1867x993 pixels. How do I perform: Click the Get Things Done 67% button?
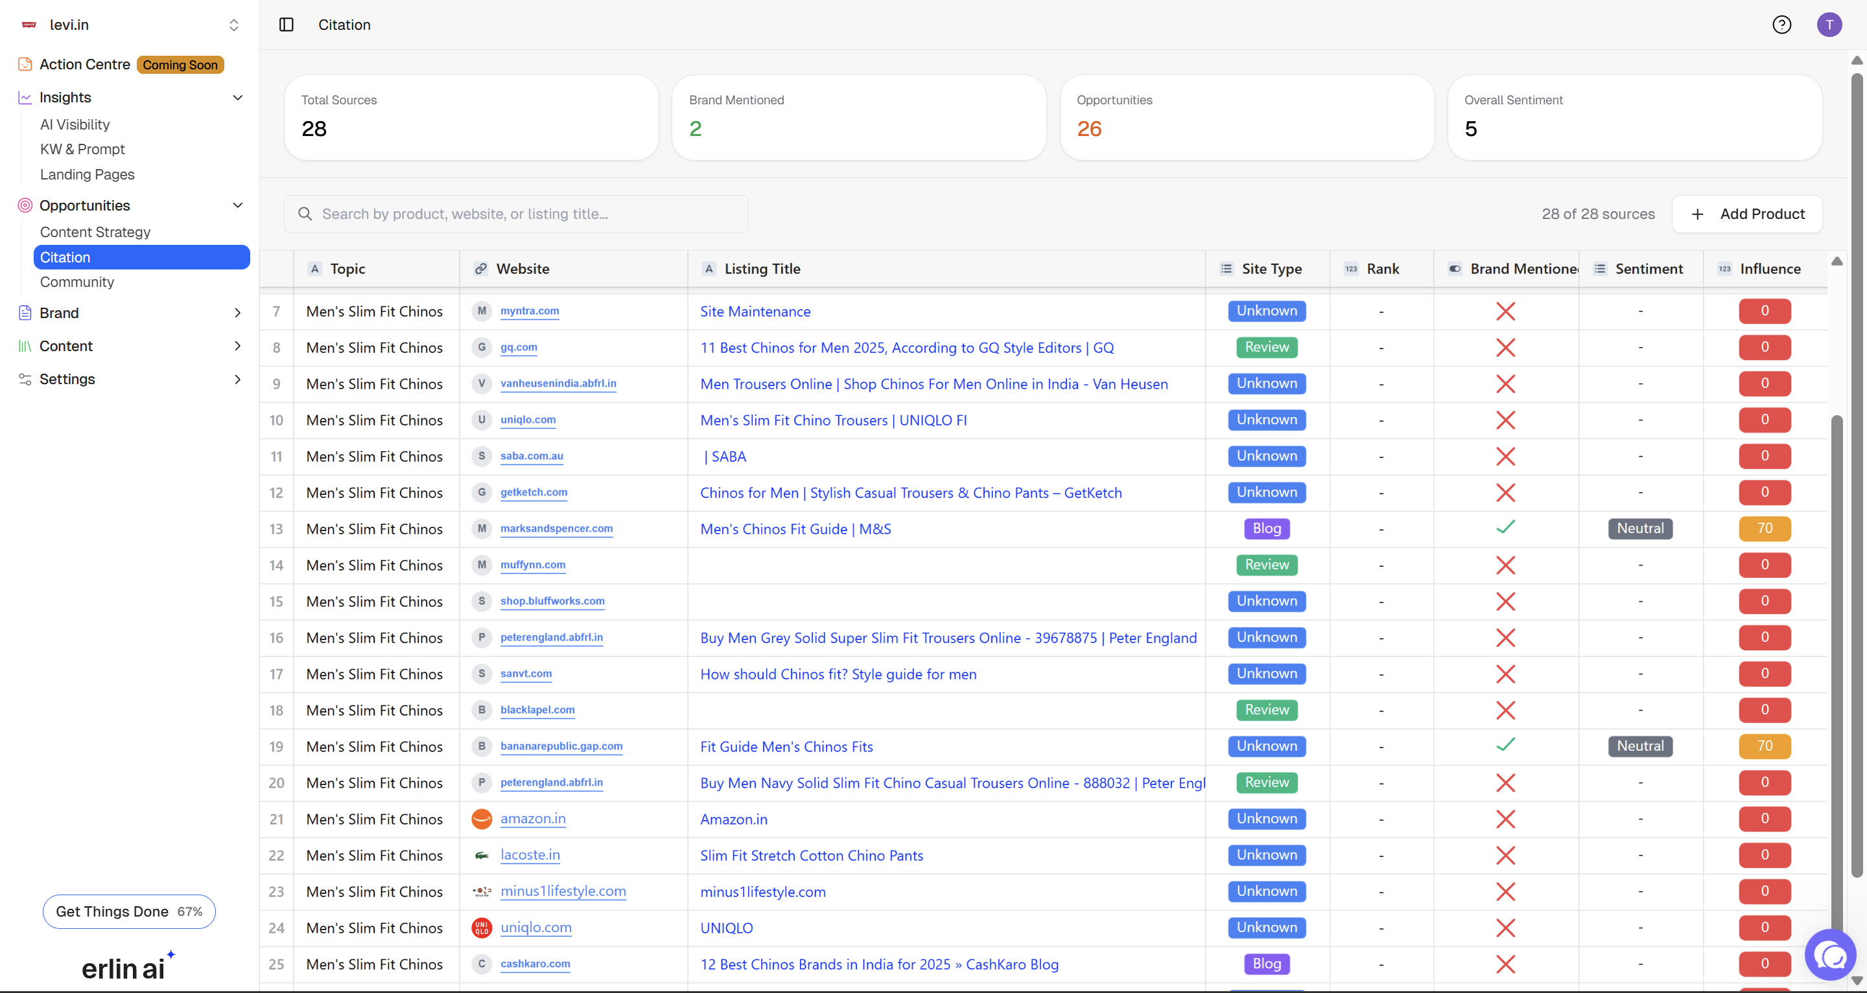[129, 911]
